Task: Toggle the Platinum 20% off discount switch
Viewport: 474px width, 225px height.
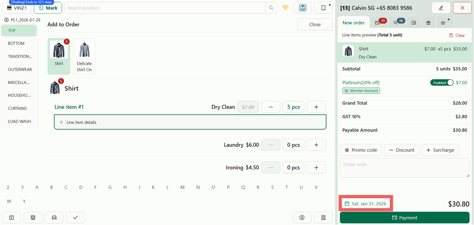Action: point(442,83)
